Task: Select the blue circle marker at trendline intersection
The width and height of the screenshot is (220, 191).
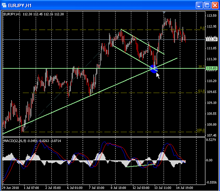Action: click(x=153, y=69)
